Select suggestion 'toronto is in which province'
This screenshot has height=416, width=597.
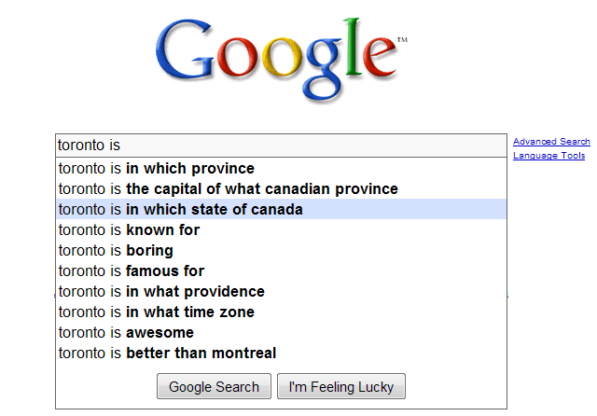[x=281, y=168]
